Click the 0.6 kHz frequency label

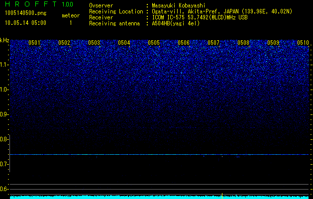[4, 189]
